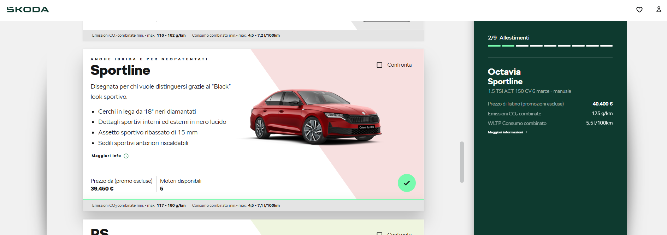Click the second green progress step segment
The height and width of the screenshot is (235, 667).
click(x=508, y=46)
